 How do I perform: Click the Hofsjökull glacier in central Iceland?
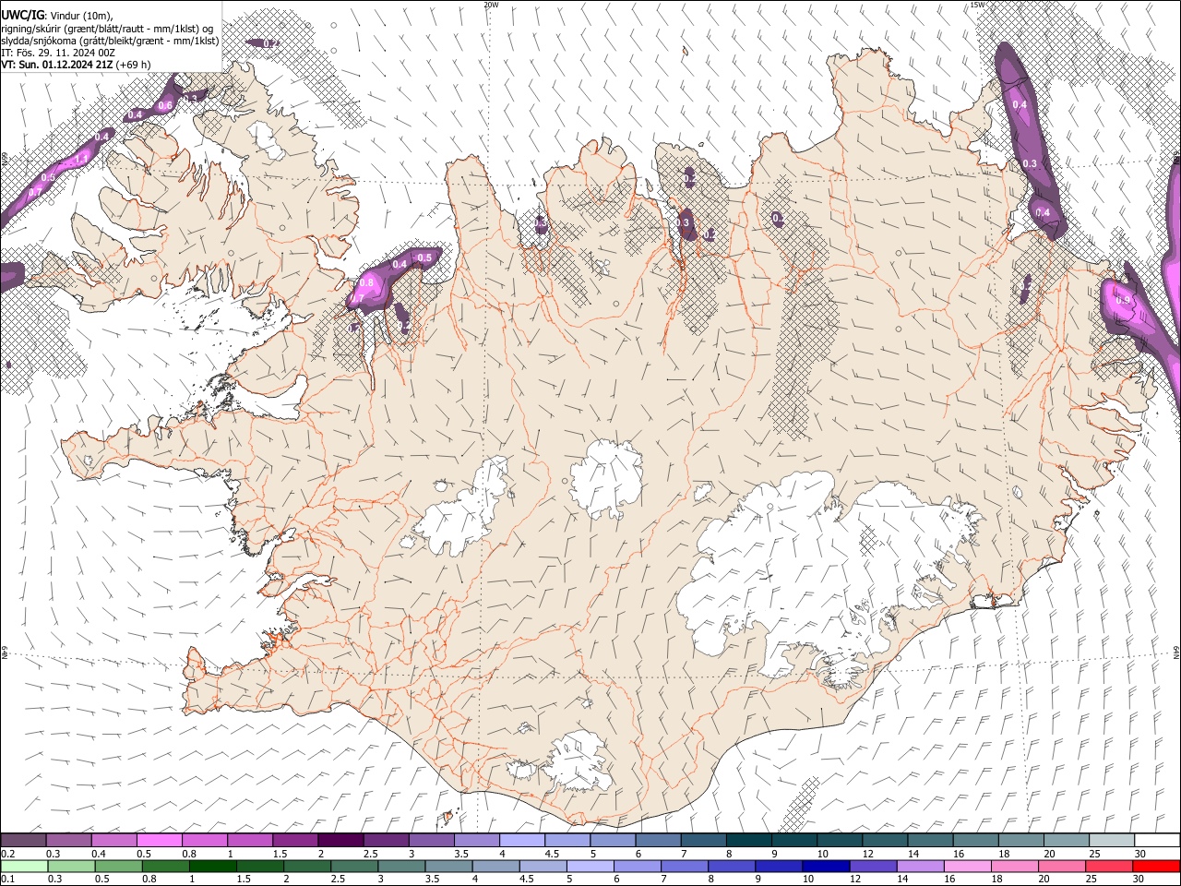tap(606, 478)
